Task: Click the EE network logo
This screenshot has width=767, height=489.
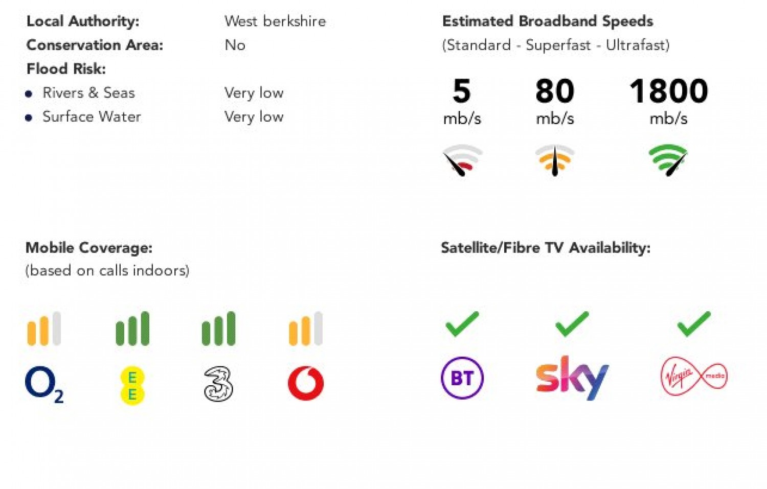Action: (x=132, y=385)
